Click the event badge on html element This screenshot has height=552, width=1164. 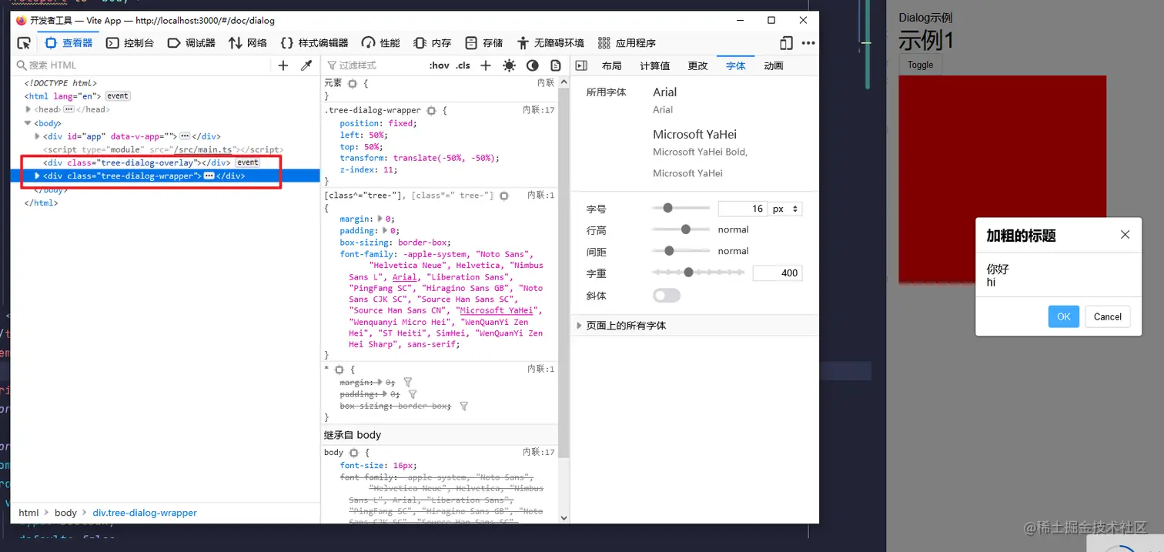[118, 96]
